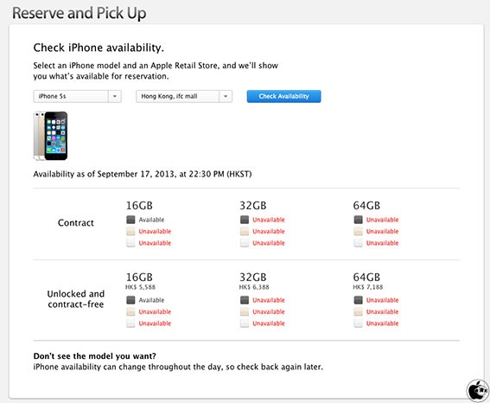Click Available text under Contract 16GB

tap(151, 220)
